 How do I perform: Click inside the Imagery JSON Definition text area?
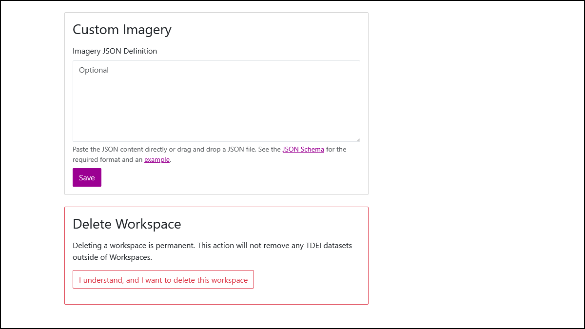coord(216,100)
